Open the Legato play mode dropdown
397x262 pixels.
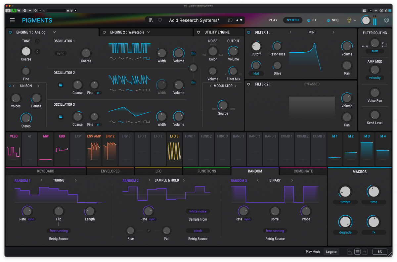331,252
